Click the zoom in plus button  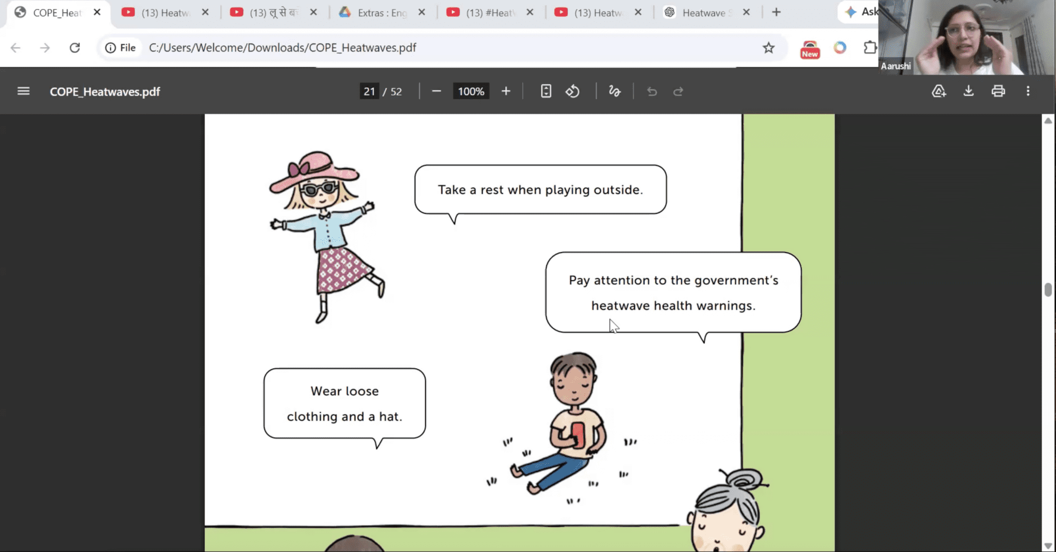[x=506, y=91]
